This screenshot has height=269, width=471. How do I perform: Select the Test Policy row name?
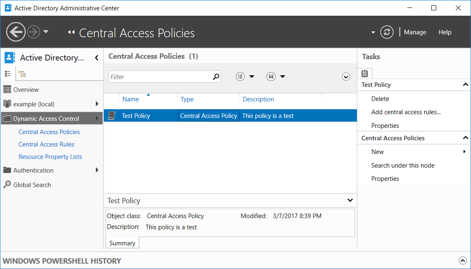pos(136,116)
